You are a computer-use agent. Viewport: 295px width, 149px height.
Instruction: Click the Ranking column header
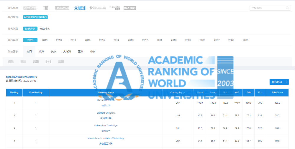tap(14, 92)
